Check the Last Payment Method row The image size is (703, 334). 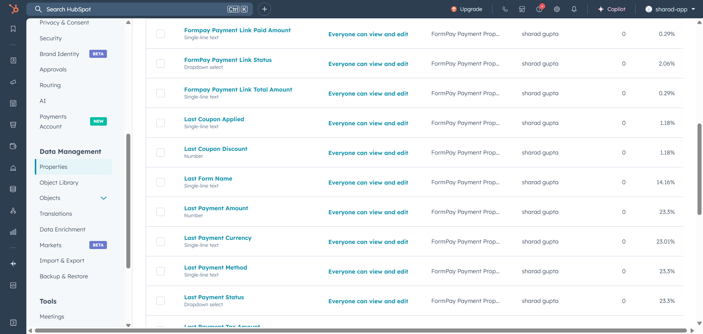coord(160,271)
